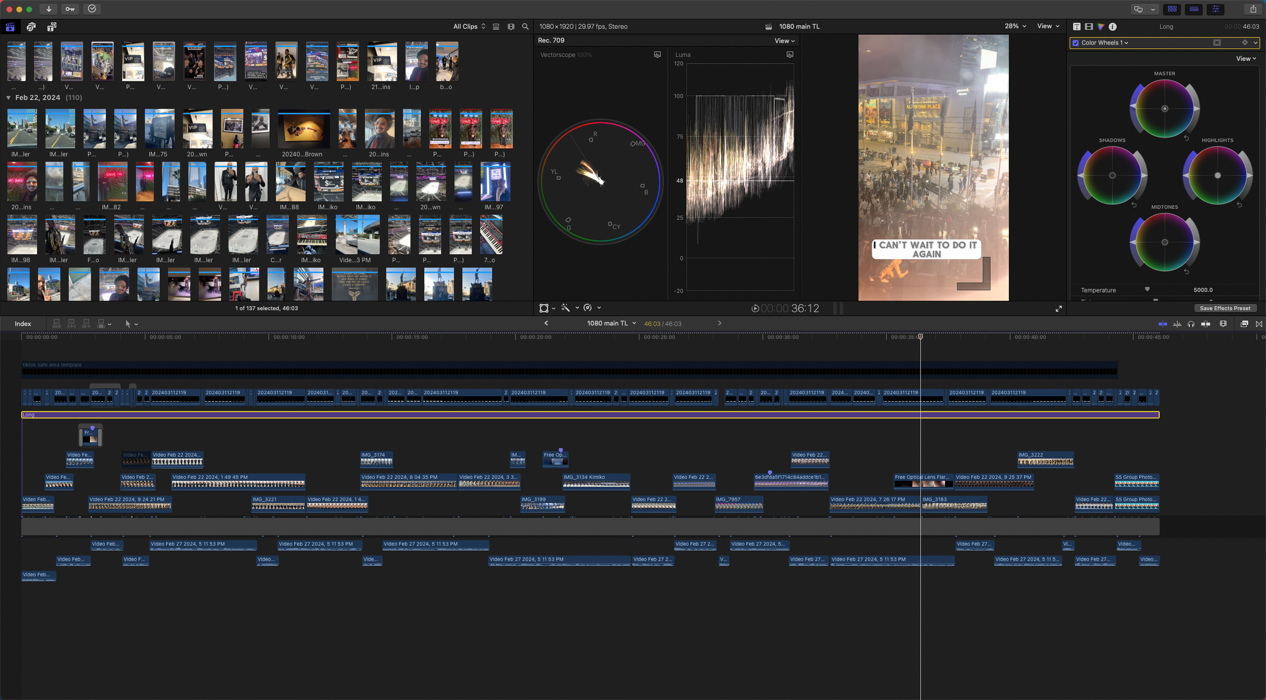Screen dimensions: 1266x700
Task: Show the Photos and Audio sidebar
Action: 31,27
